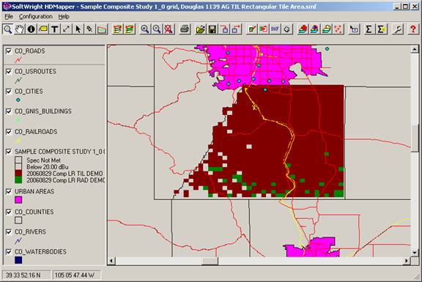Screen dimensions: 422x282
Task: Open the File menu
Action: [x=9, y=17]
